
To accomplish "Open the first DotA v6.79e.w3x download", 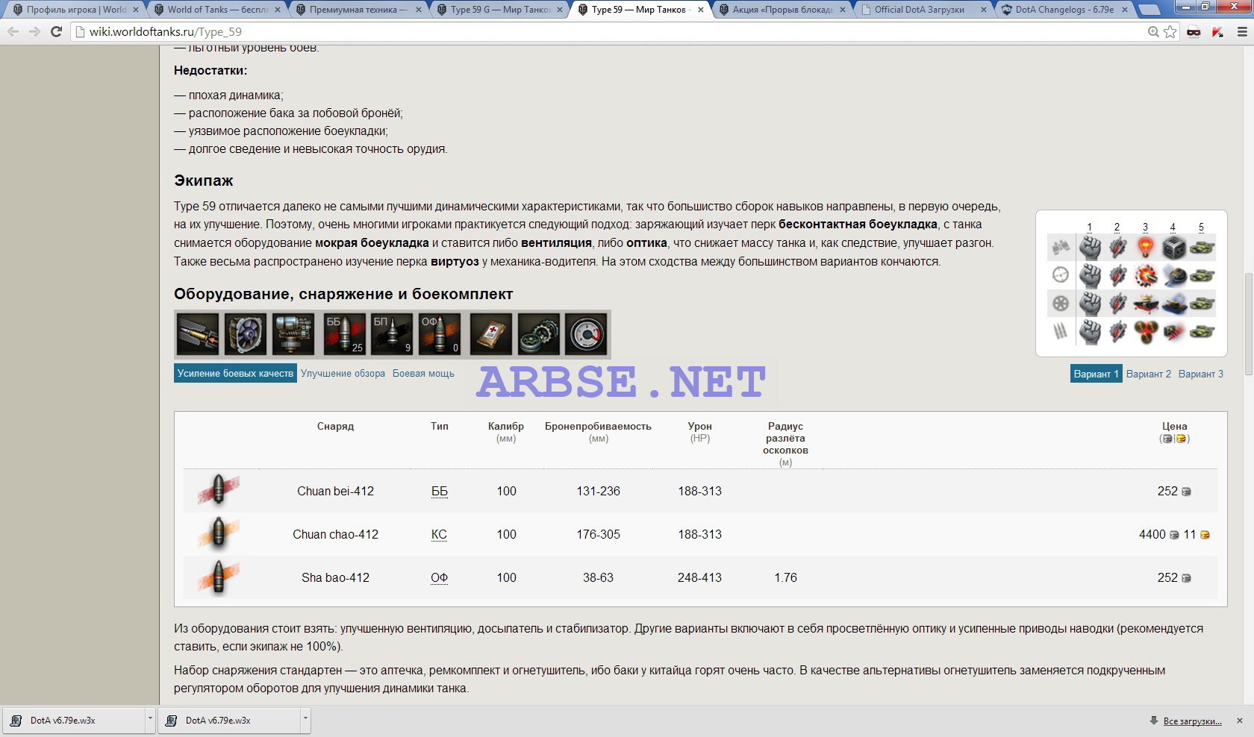I will [73, 720].
